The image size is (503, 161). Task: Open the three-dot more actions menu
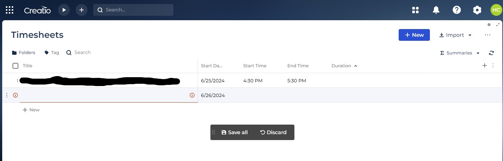[x=488, y=35]
